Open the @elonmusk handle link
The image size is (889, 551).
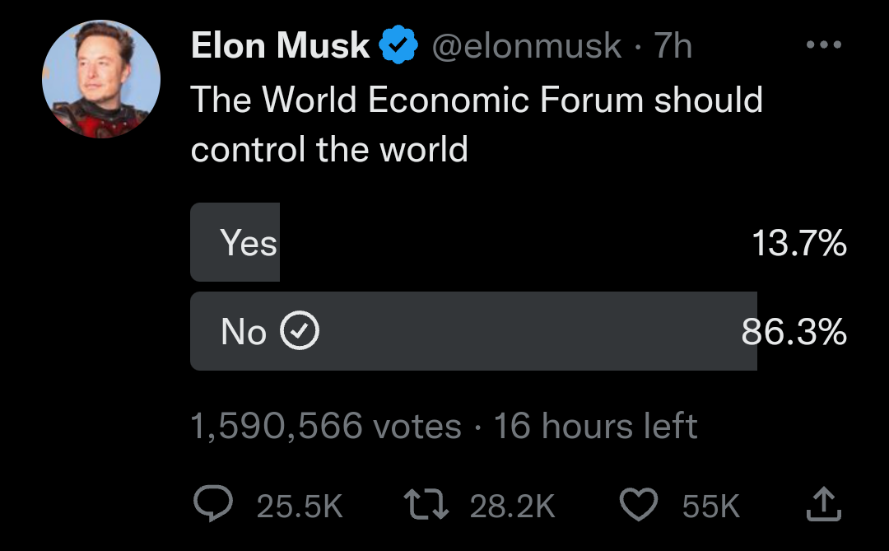click(x=527, y=46)
